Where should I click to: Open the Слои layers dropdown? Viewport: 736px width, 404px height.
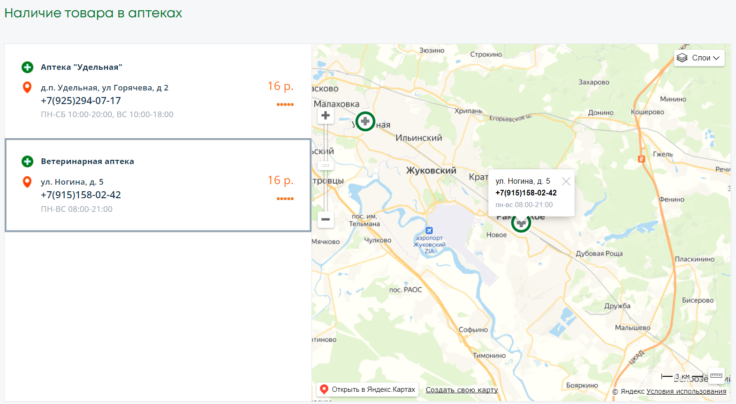699,58
